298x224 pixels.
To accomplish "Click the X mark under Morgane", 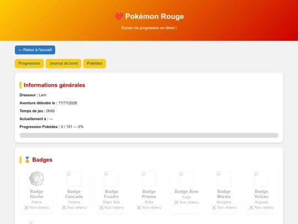I will coord(214,207).
